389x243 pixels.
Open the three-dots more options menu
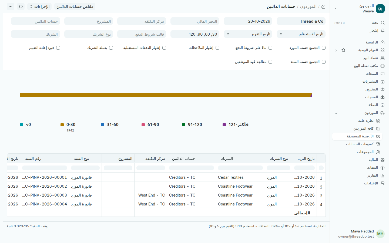(11, 6)
